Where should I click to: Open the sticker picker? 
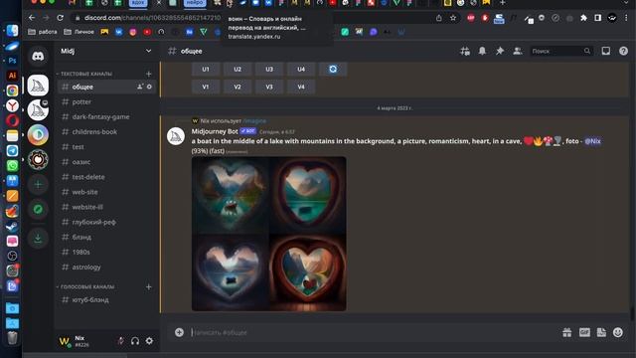point(601,332)
